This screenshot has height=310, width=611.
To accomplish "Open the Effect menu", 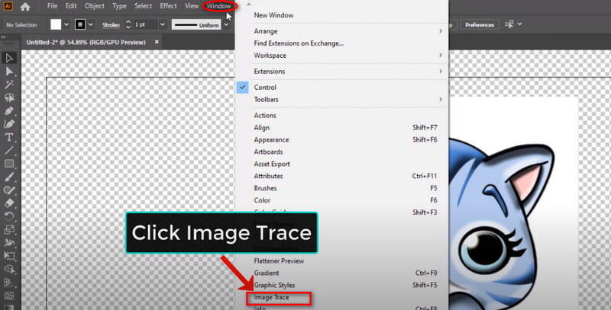I will (169, 6).
